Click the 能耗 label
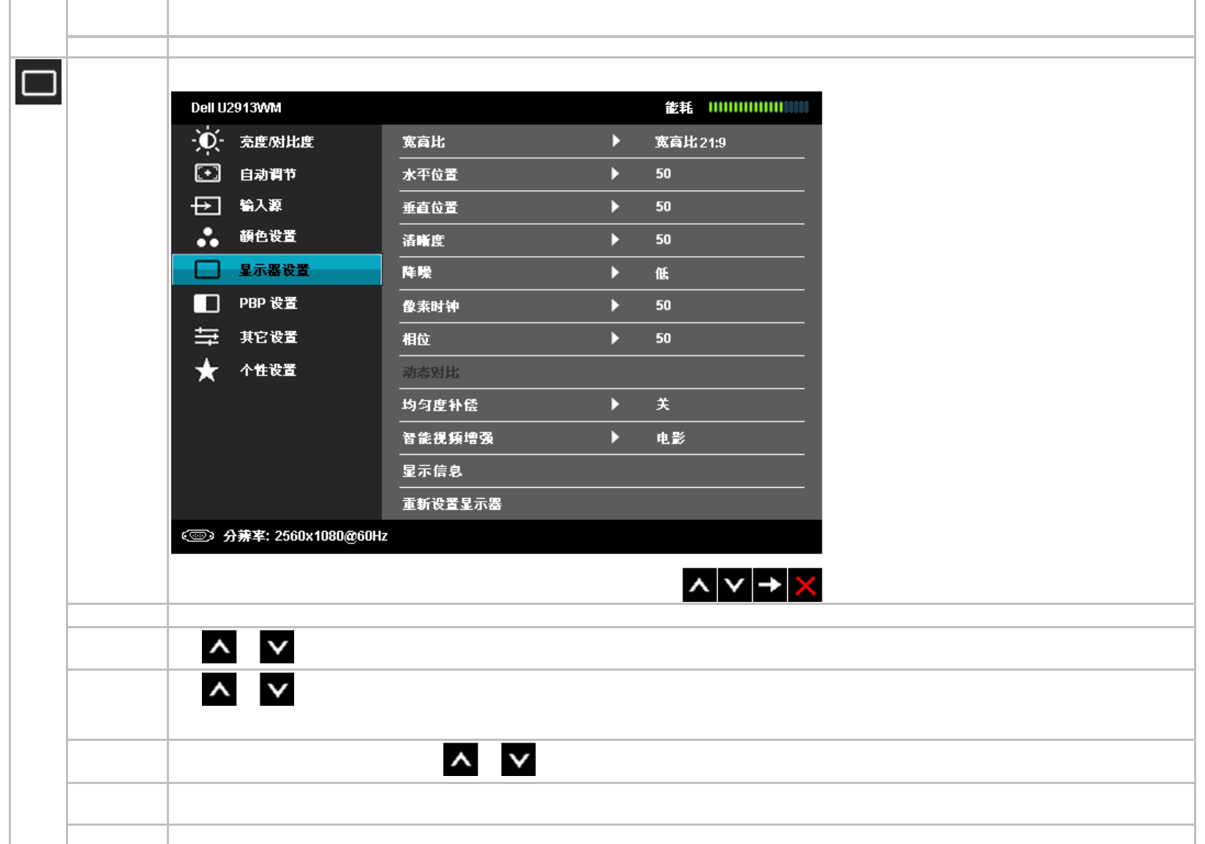Screen dimensions: 1205x844 tap(679, 108)
